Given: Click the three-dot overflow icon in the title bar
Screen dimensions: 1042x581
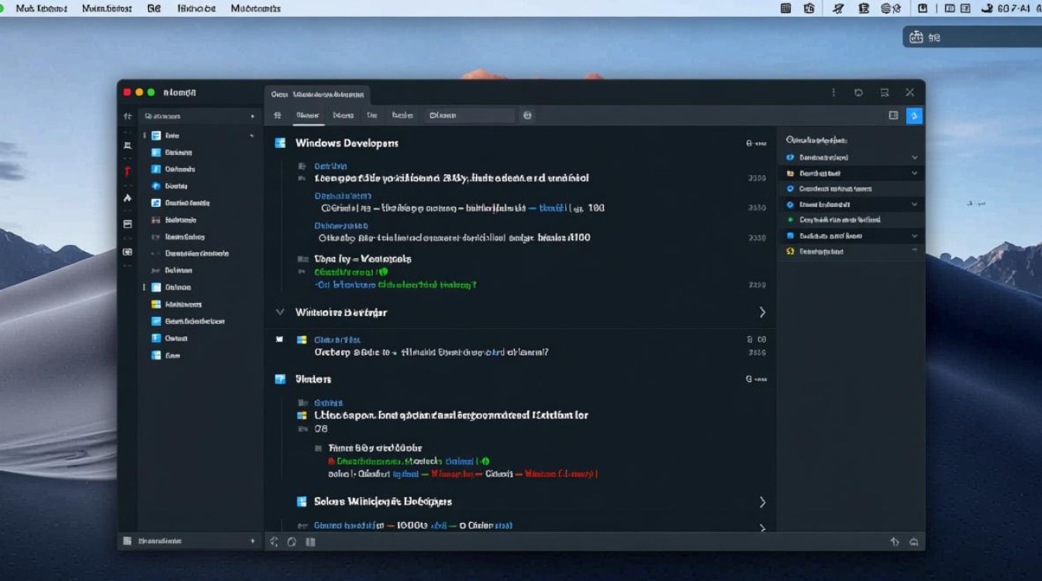Looking at the screenshot, I should pyautogui.click(x=833, y=92).
